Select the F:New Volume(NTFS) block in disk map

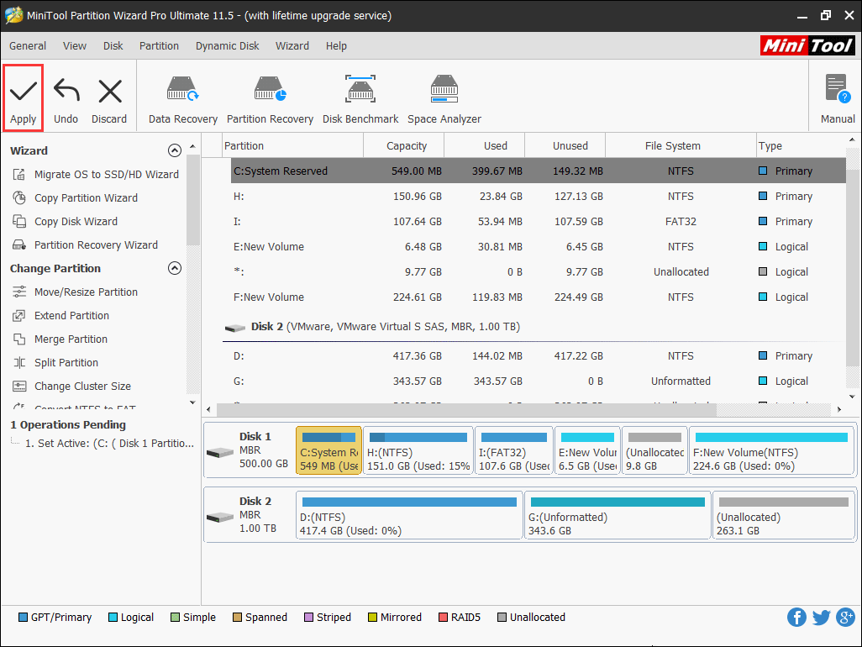pos(771,450)
